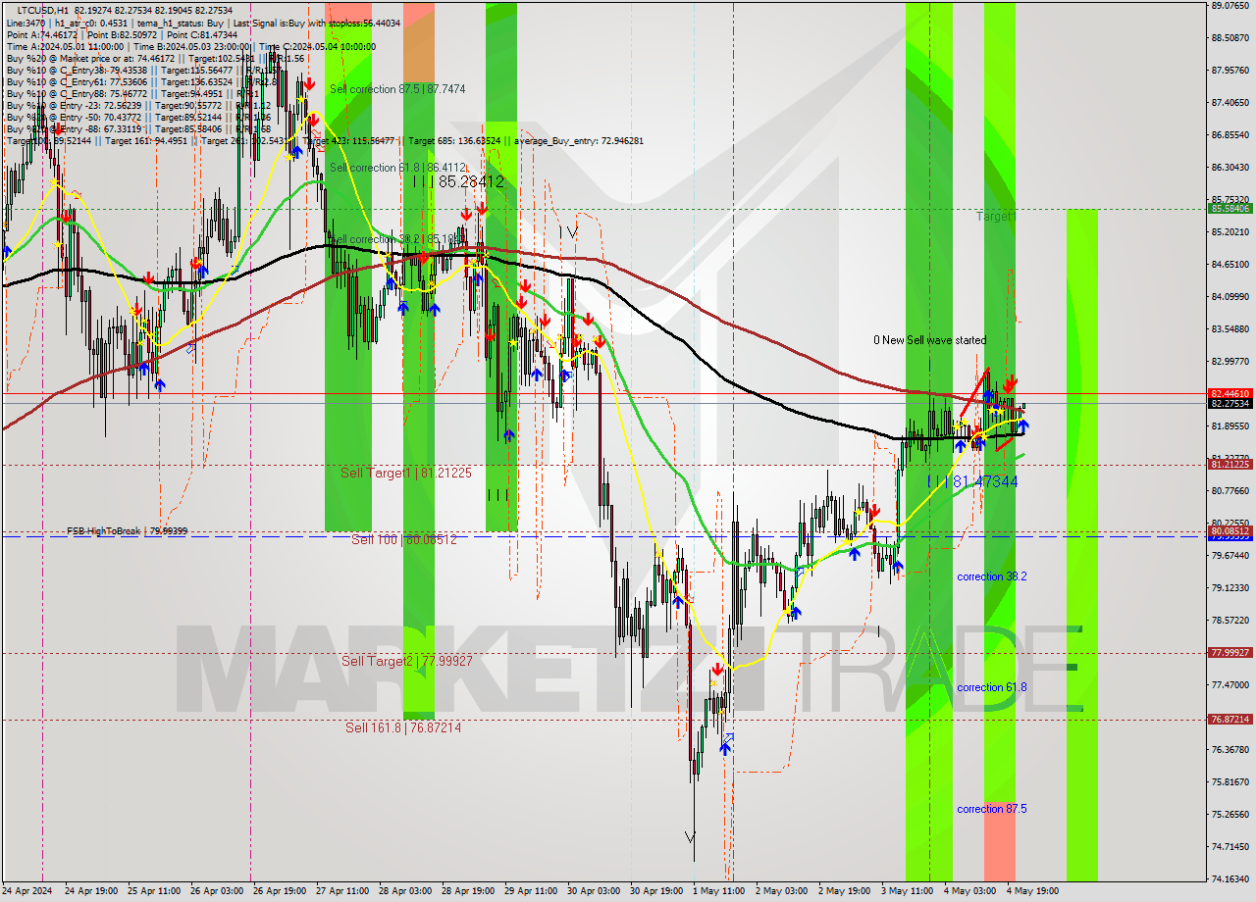Image resolution: width=1256 pixels, height=902 pixels.
Task: Click the 81.21225 price tag on axis
Action: (1230, 465)
